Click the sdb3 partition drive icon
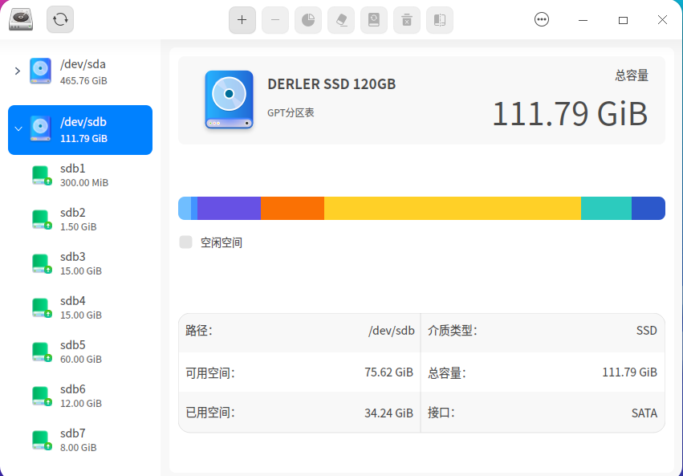Image resolution: width=683 pixels, height=476 pixels. tap(42, 264)
